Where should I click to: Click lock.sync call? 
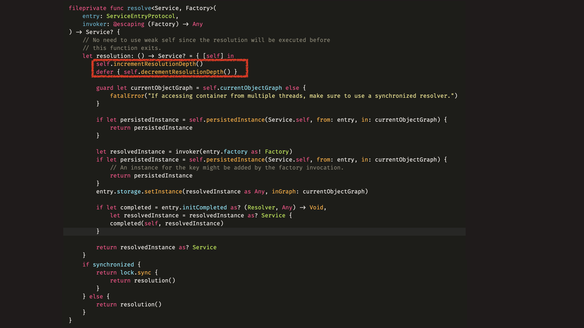[136, 272]
